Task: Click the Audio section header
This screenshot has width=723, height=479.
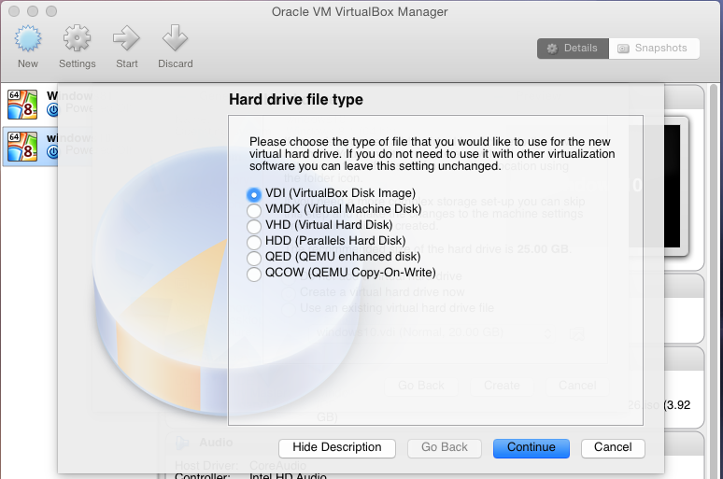Action: point(215,442)
